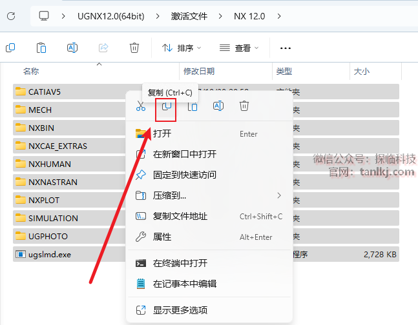Click the NXNASTRAN folder icon
Screen dimensions: 418x325
[21, 182]
